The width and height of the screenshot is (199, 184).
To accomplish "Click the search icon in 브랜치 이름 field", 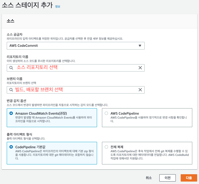I will [11, 90].
